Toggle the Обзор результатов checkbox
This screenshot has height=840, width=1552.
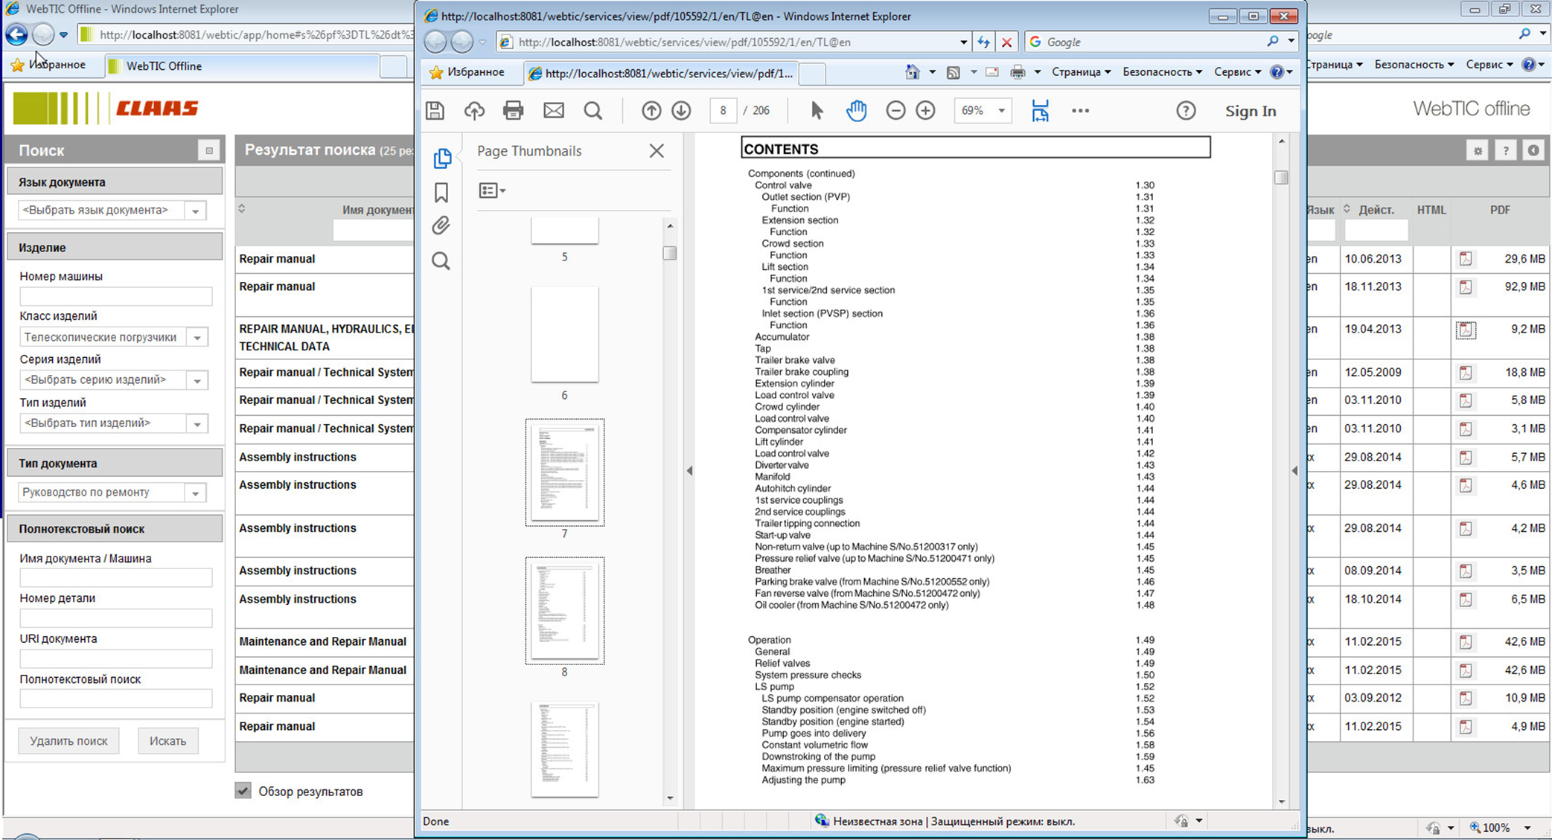pyautogui.click(x=243, y=790)
